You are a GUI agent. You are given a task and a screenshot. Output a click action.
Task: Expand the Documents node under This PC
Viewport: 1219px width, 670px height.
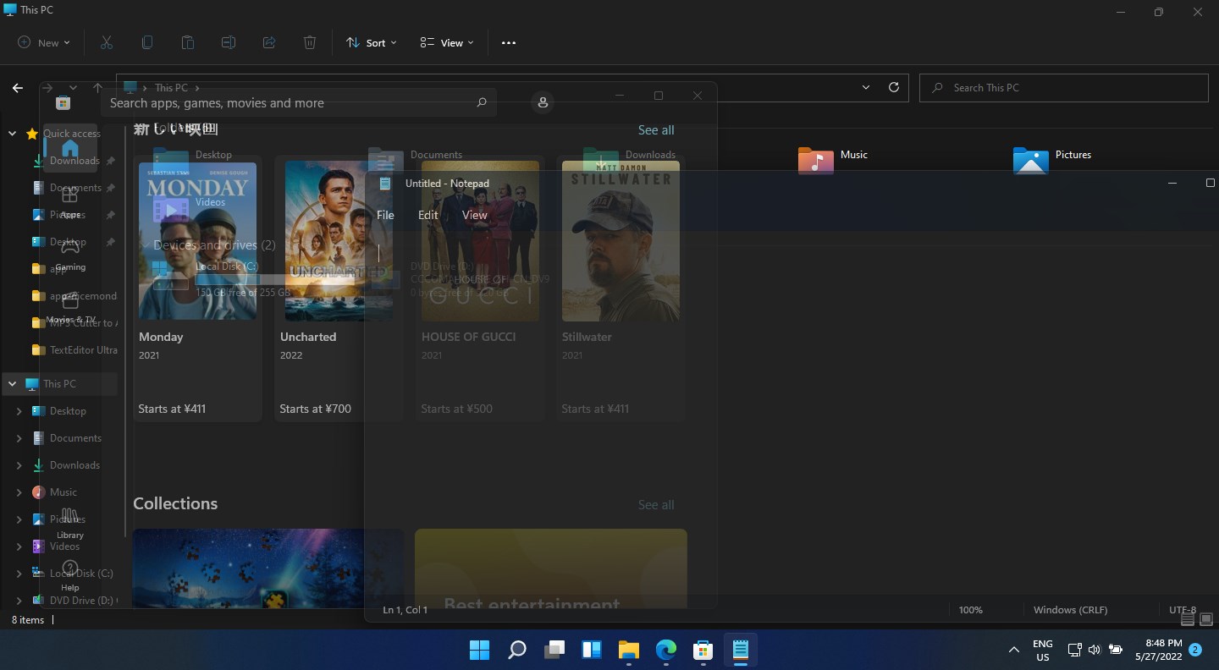(19, 438)
